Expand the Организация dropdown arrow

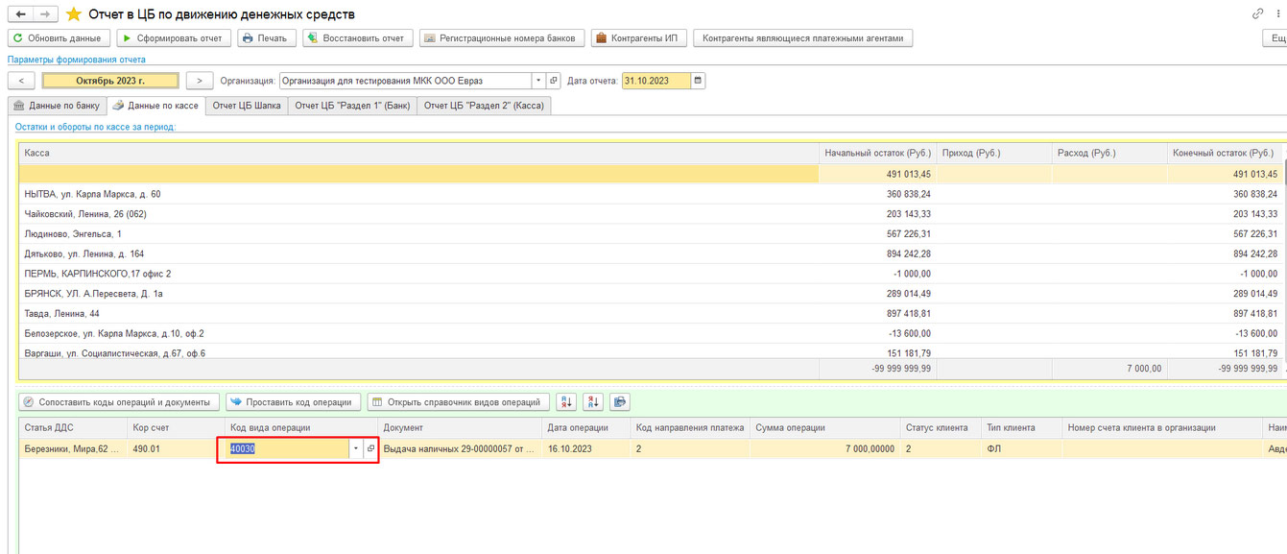pyautogui.click(x=538, y=81)
